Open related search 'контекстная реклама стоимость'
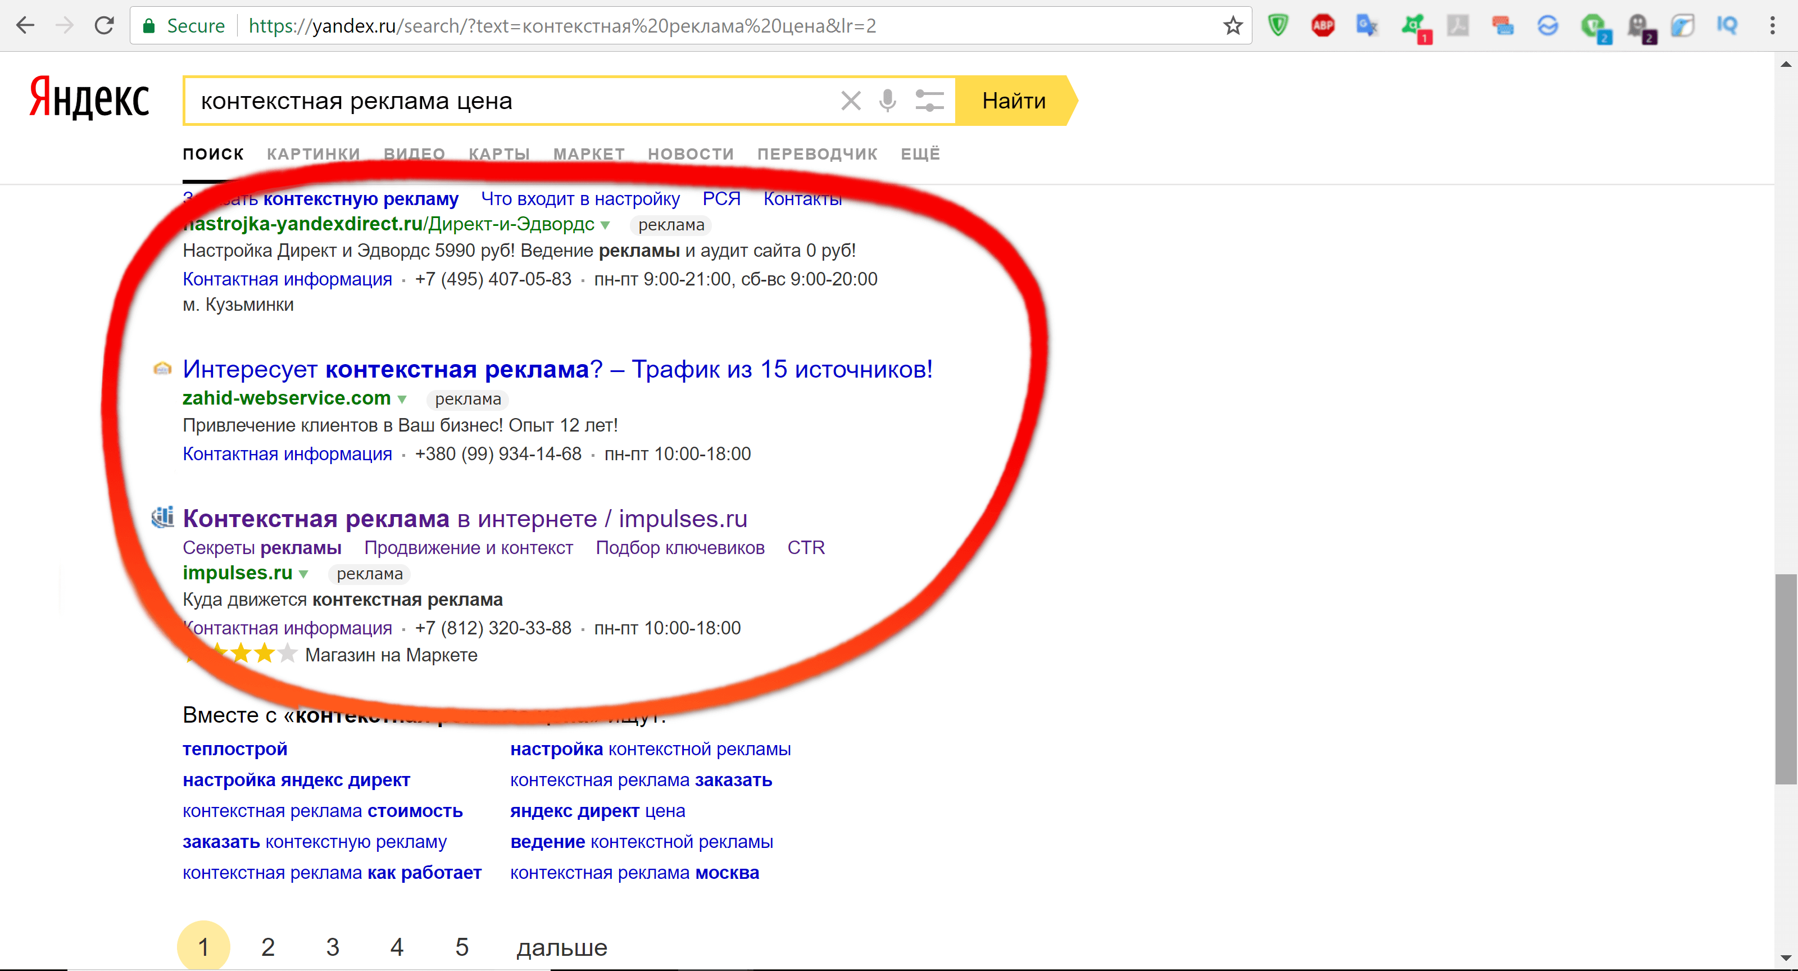1798x971 pixels. pyautogui.click(x=323, y=811)
